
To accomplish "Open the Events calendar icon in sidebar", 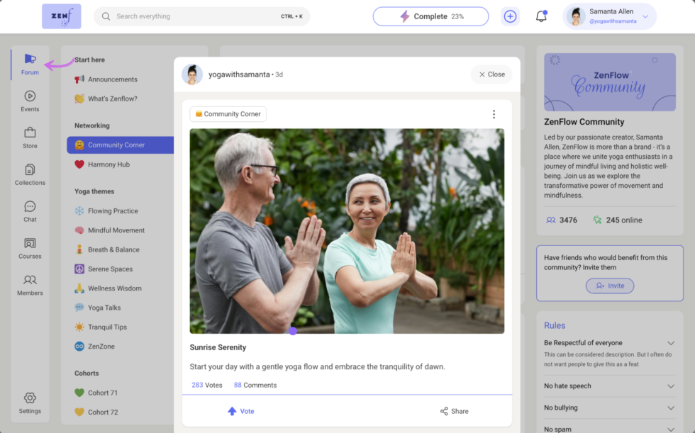I will point(30,96).
